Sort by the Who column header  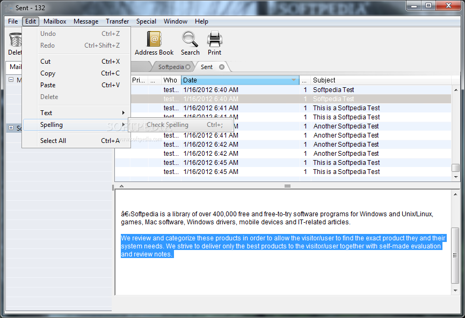[x=170, y=80]
